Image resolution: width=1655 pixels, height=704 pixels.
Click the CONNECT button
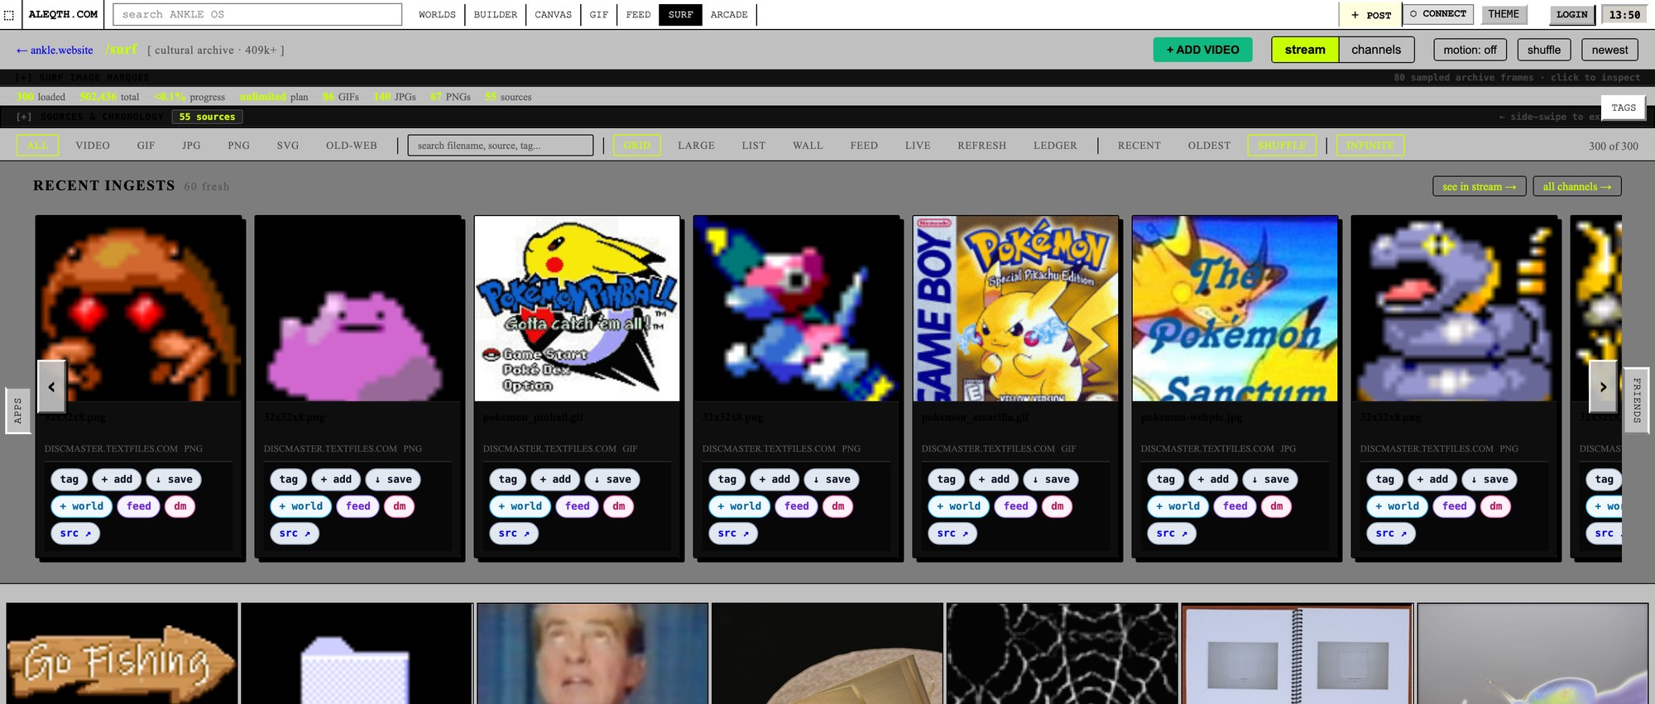click(x=1438, y=14)
